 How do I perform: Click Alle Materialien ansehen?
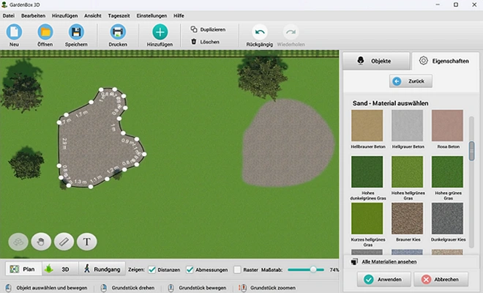389,262
